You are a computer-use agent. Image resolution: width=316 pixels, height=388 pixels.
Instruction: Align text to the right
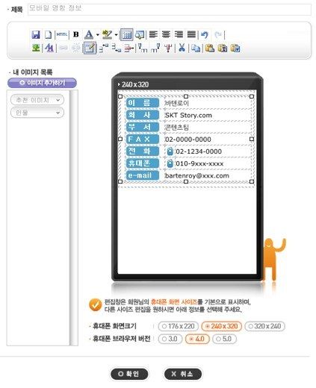point(179,34)
